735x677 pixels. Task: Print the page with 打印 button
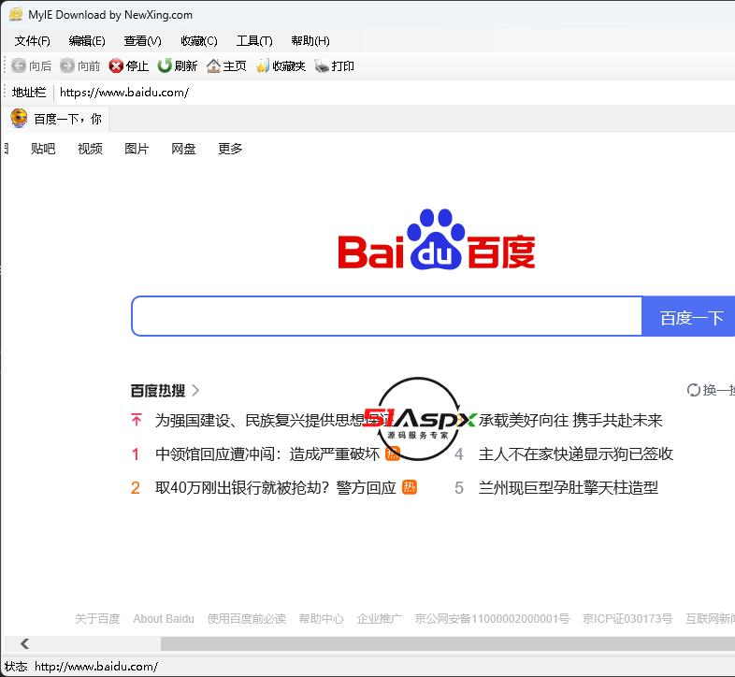[x=334, y=65]
